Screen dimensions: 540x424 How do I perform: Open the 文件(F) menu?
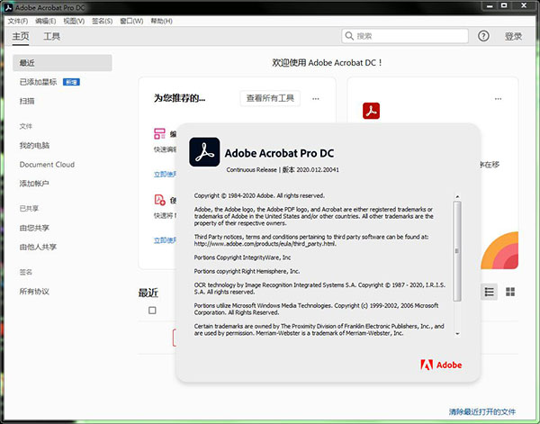pyautogui.click(x=18, y=21)
